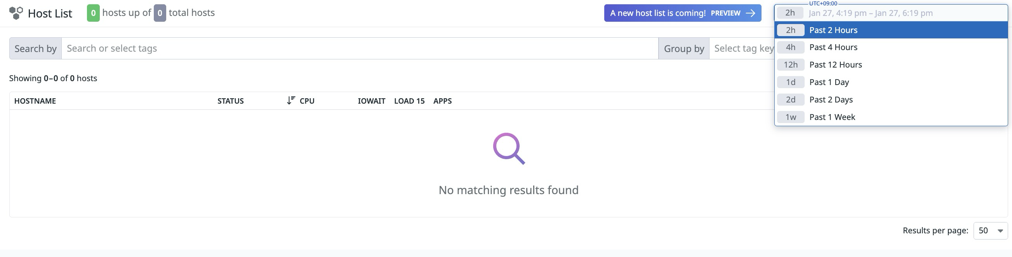Viewport: 1012px width, 257px height.
Task: Click the 1w shortcut badge next to Past 1 Week
Action: (x=790, y=117)
